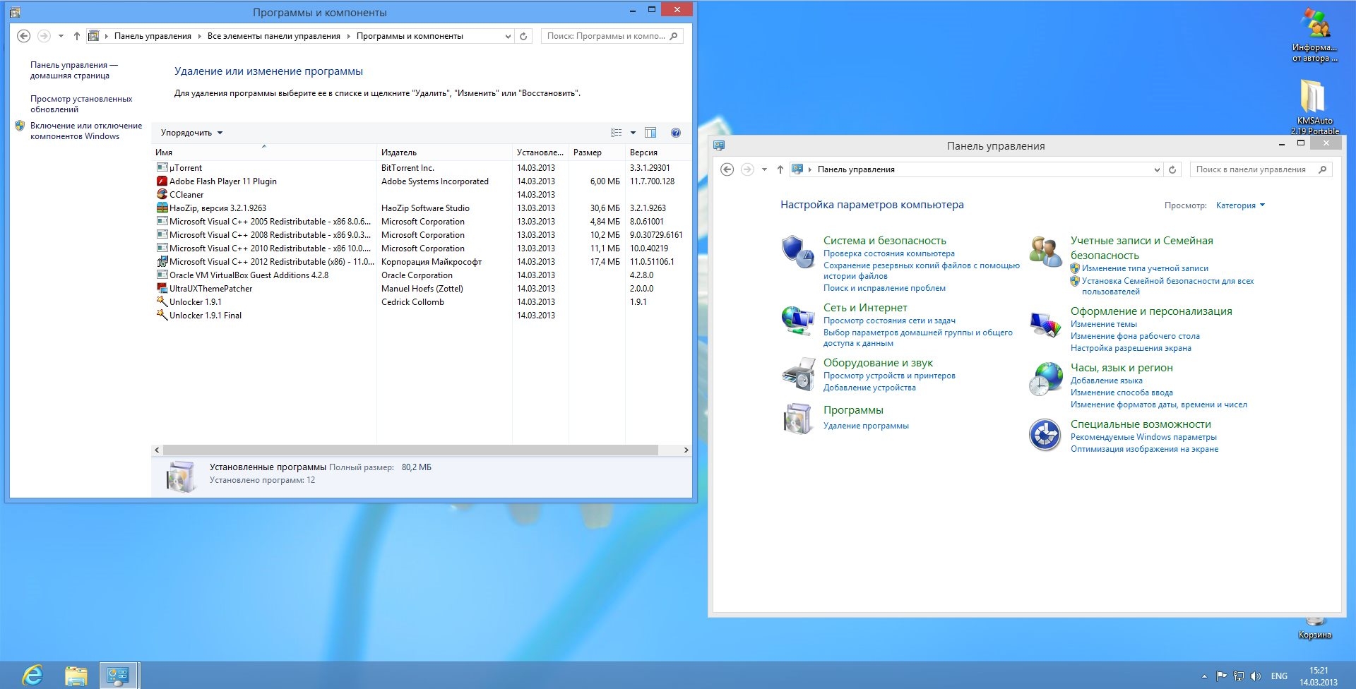Click the volume speaker tray icon

pos(1255,676)
